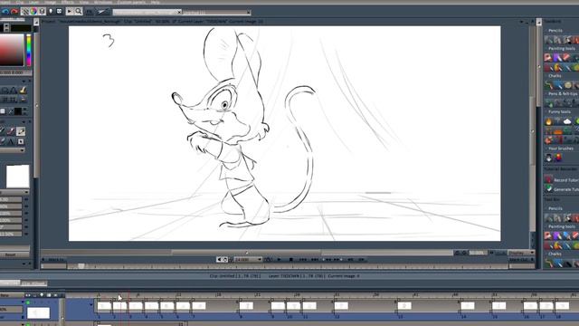Click the first frame cell in the timeline
Viewport: 579px width, 326px height.
105,306
